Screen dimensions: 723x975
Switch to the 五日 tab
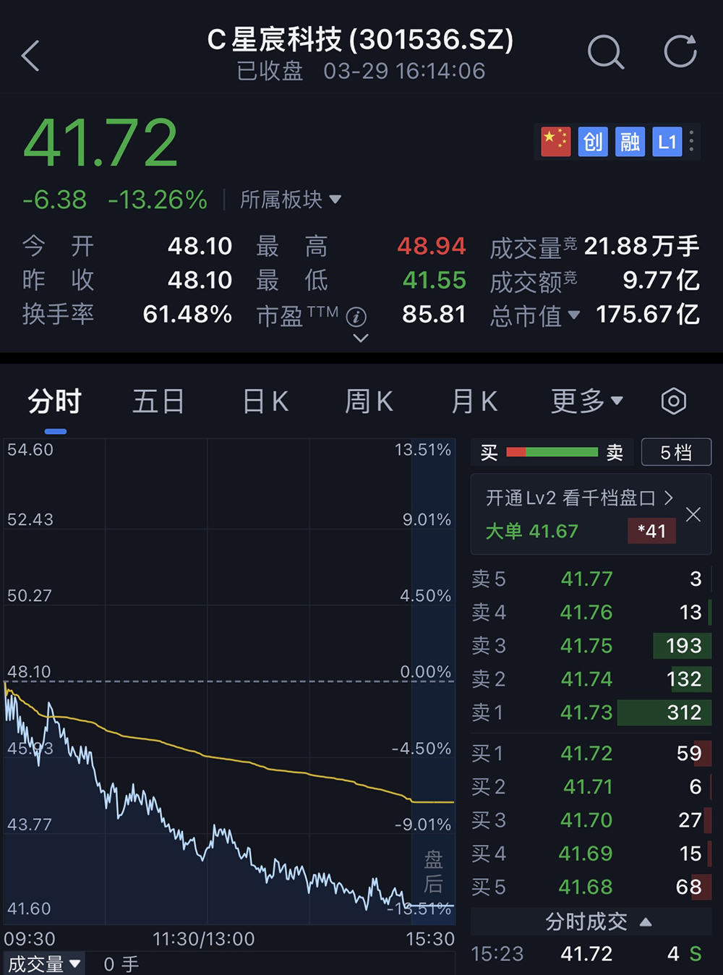click(158, 401)
